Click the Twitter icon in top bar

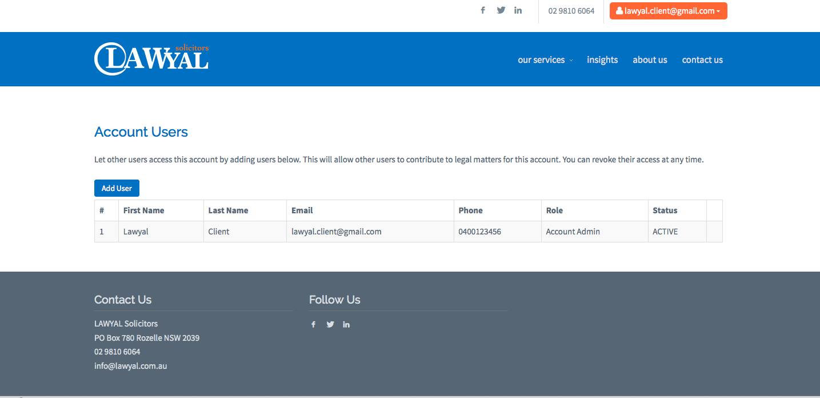click(x=501, y=10)
